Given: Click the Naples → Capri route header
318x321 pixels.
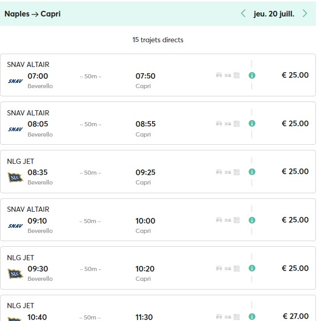Looking at the screenshot, I should click(32, 14).
